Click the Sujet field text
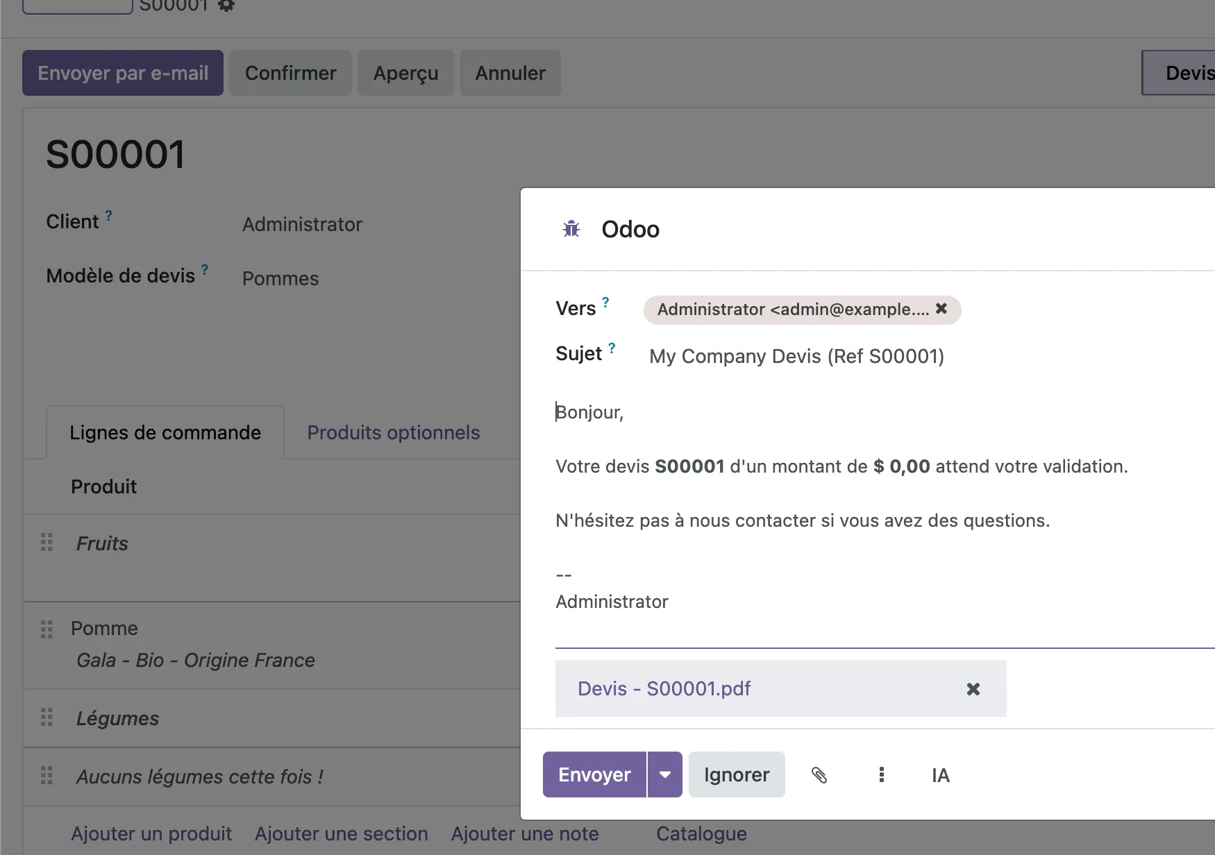Viewport: 1215px width, 855px height. point(797,356)
